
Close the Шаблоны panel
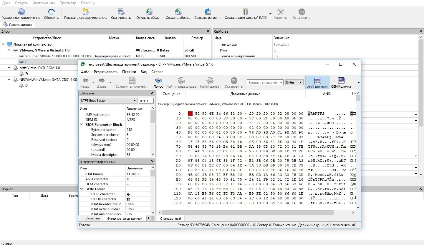click(152, 93)
